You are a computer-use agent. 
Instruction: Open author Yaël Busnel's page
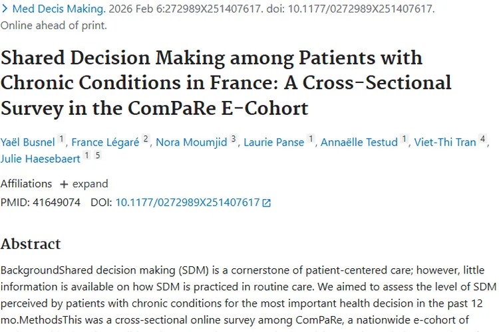pos(27,142)
